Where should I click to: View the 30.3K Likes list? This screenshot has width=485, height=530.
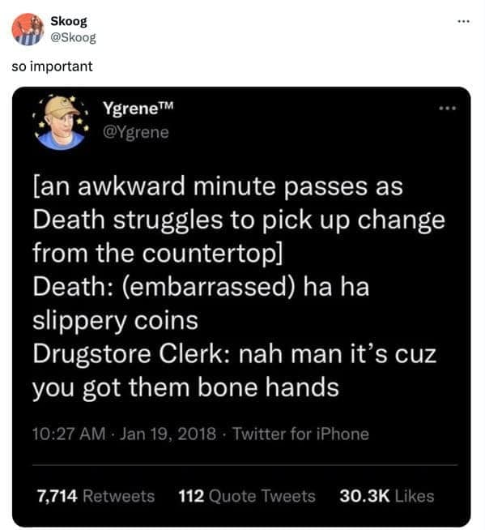point(387,496)
